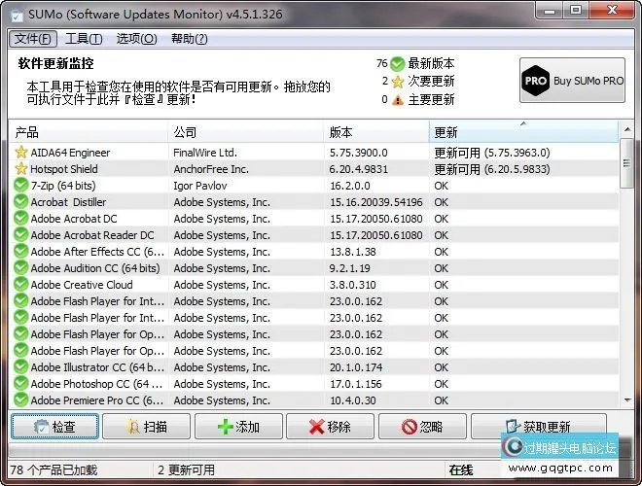Image resolution: width=642 pixels, height=486 pixels.
Task: Click the star icon beside AIDA64 Engineer
Action: [21, 153]
